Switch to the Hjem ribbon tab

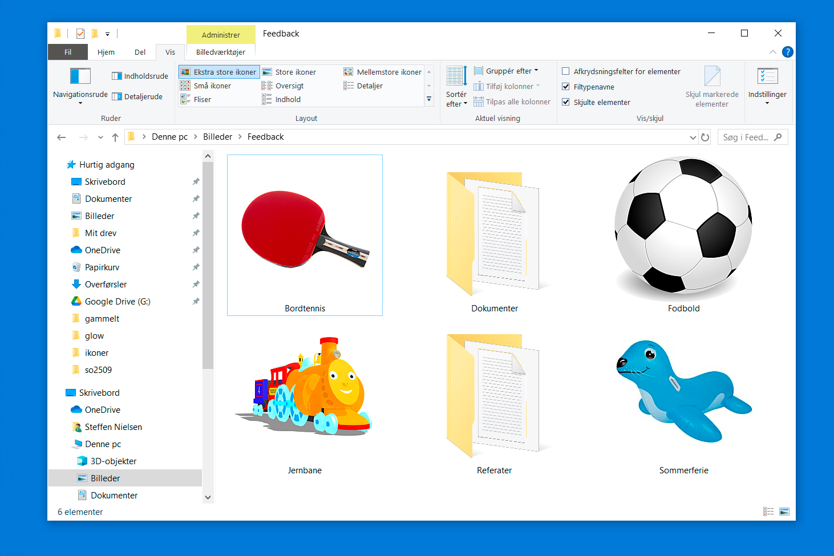[106, 52]
